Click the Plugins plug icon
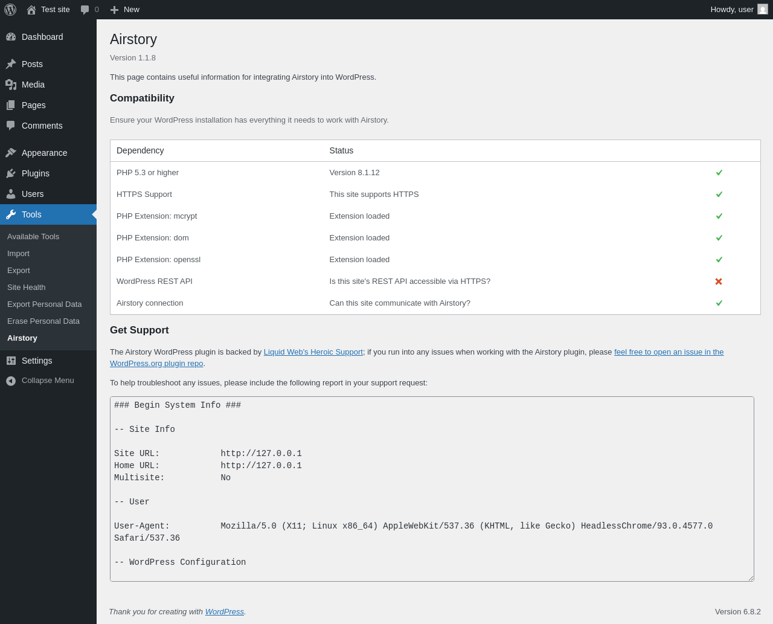 click(x=11, y=173)
